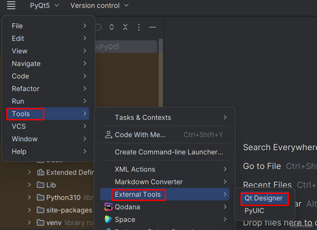This screenshot has width=317, height=230.
Task: Choose Create Command-line Launcher...
Action: click(165, 152)
